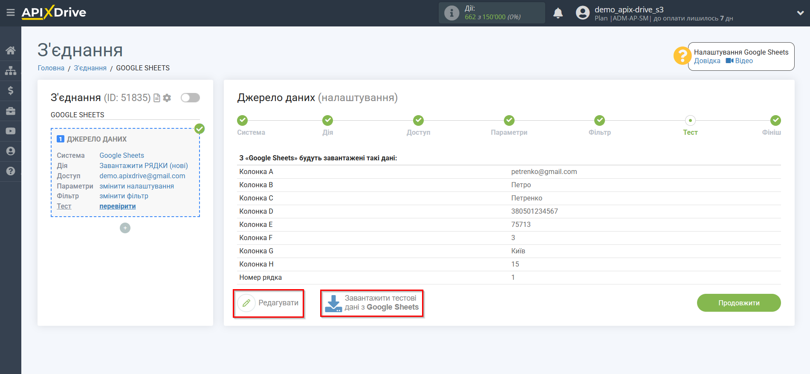This screenshot has height=374, width=810.
Task: Open the connections sitemap sidebar icon
Action: click(x=11, y=70)
